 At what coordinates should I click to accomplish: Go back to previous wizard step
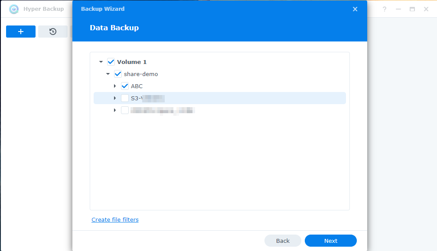pos(283,241)
